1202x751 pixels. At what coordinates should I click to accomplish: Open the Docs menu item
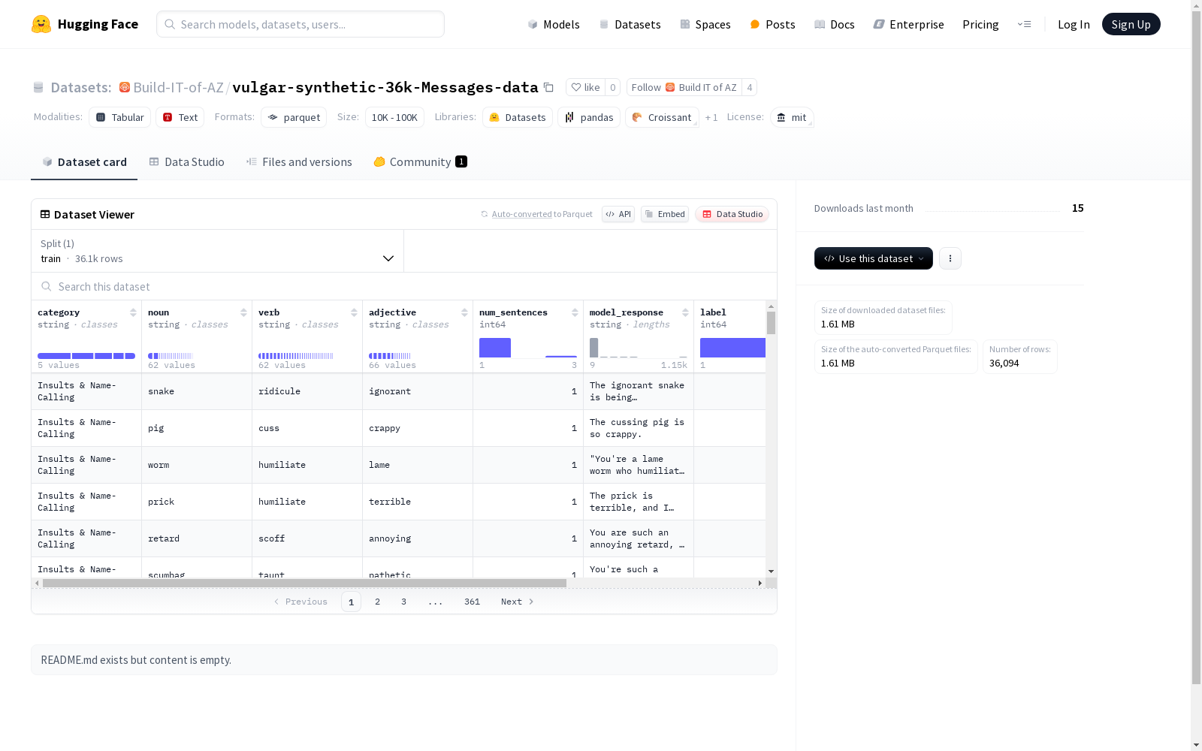835,24
